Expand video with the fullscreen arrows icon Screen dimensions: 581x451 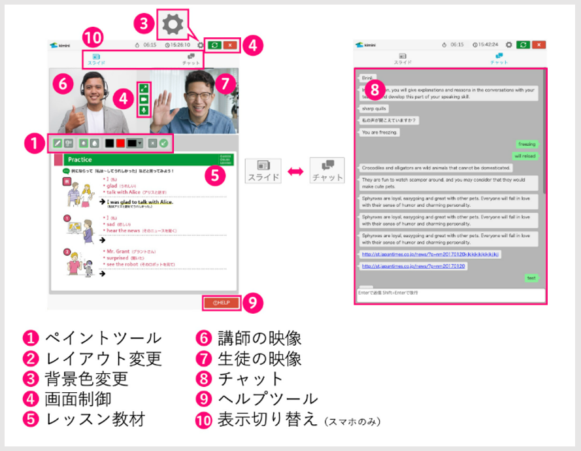(144, 89)
